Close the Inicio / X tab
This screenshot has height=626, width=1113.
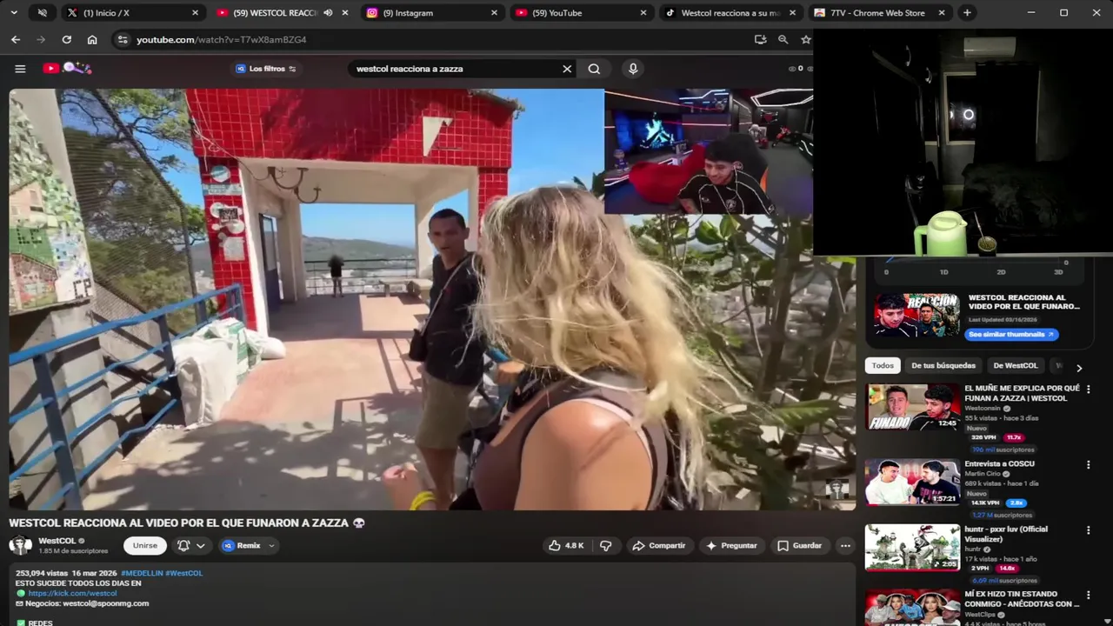pyautogui.click(x=195, y=13)
